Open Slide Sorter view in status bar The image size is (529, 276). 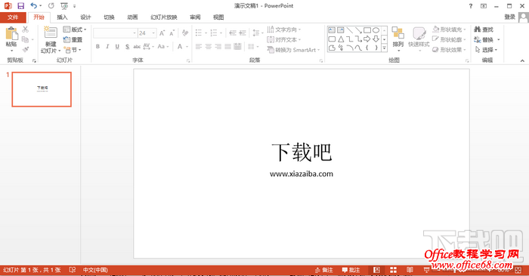[393, 270]
